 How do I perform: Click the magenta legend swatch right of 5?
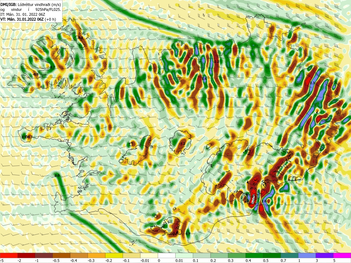click(342, 255)
